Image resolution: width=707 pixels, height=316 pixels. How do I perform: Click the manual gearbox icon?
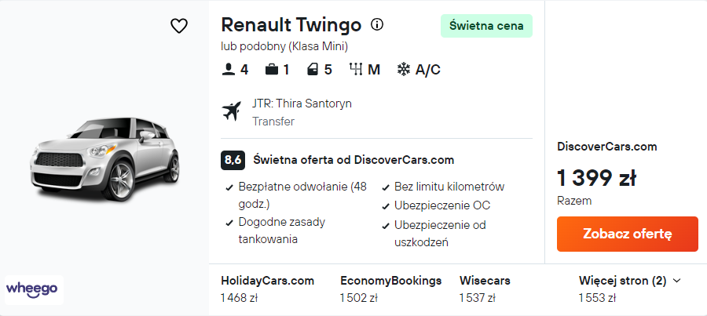point(356,70)
